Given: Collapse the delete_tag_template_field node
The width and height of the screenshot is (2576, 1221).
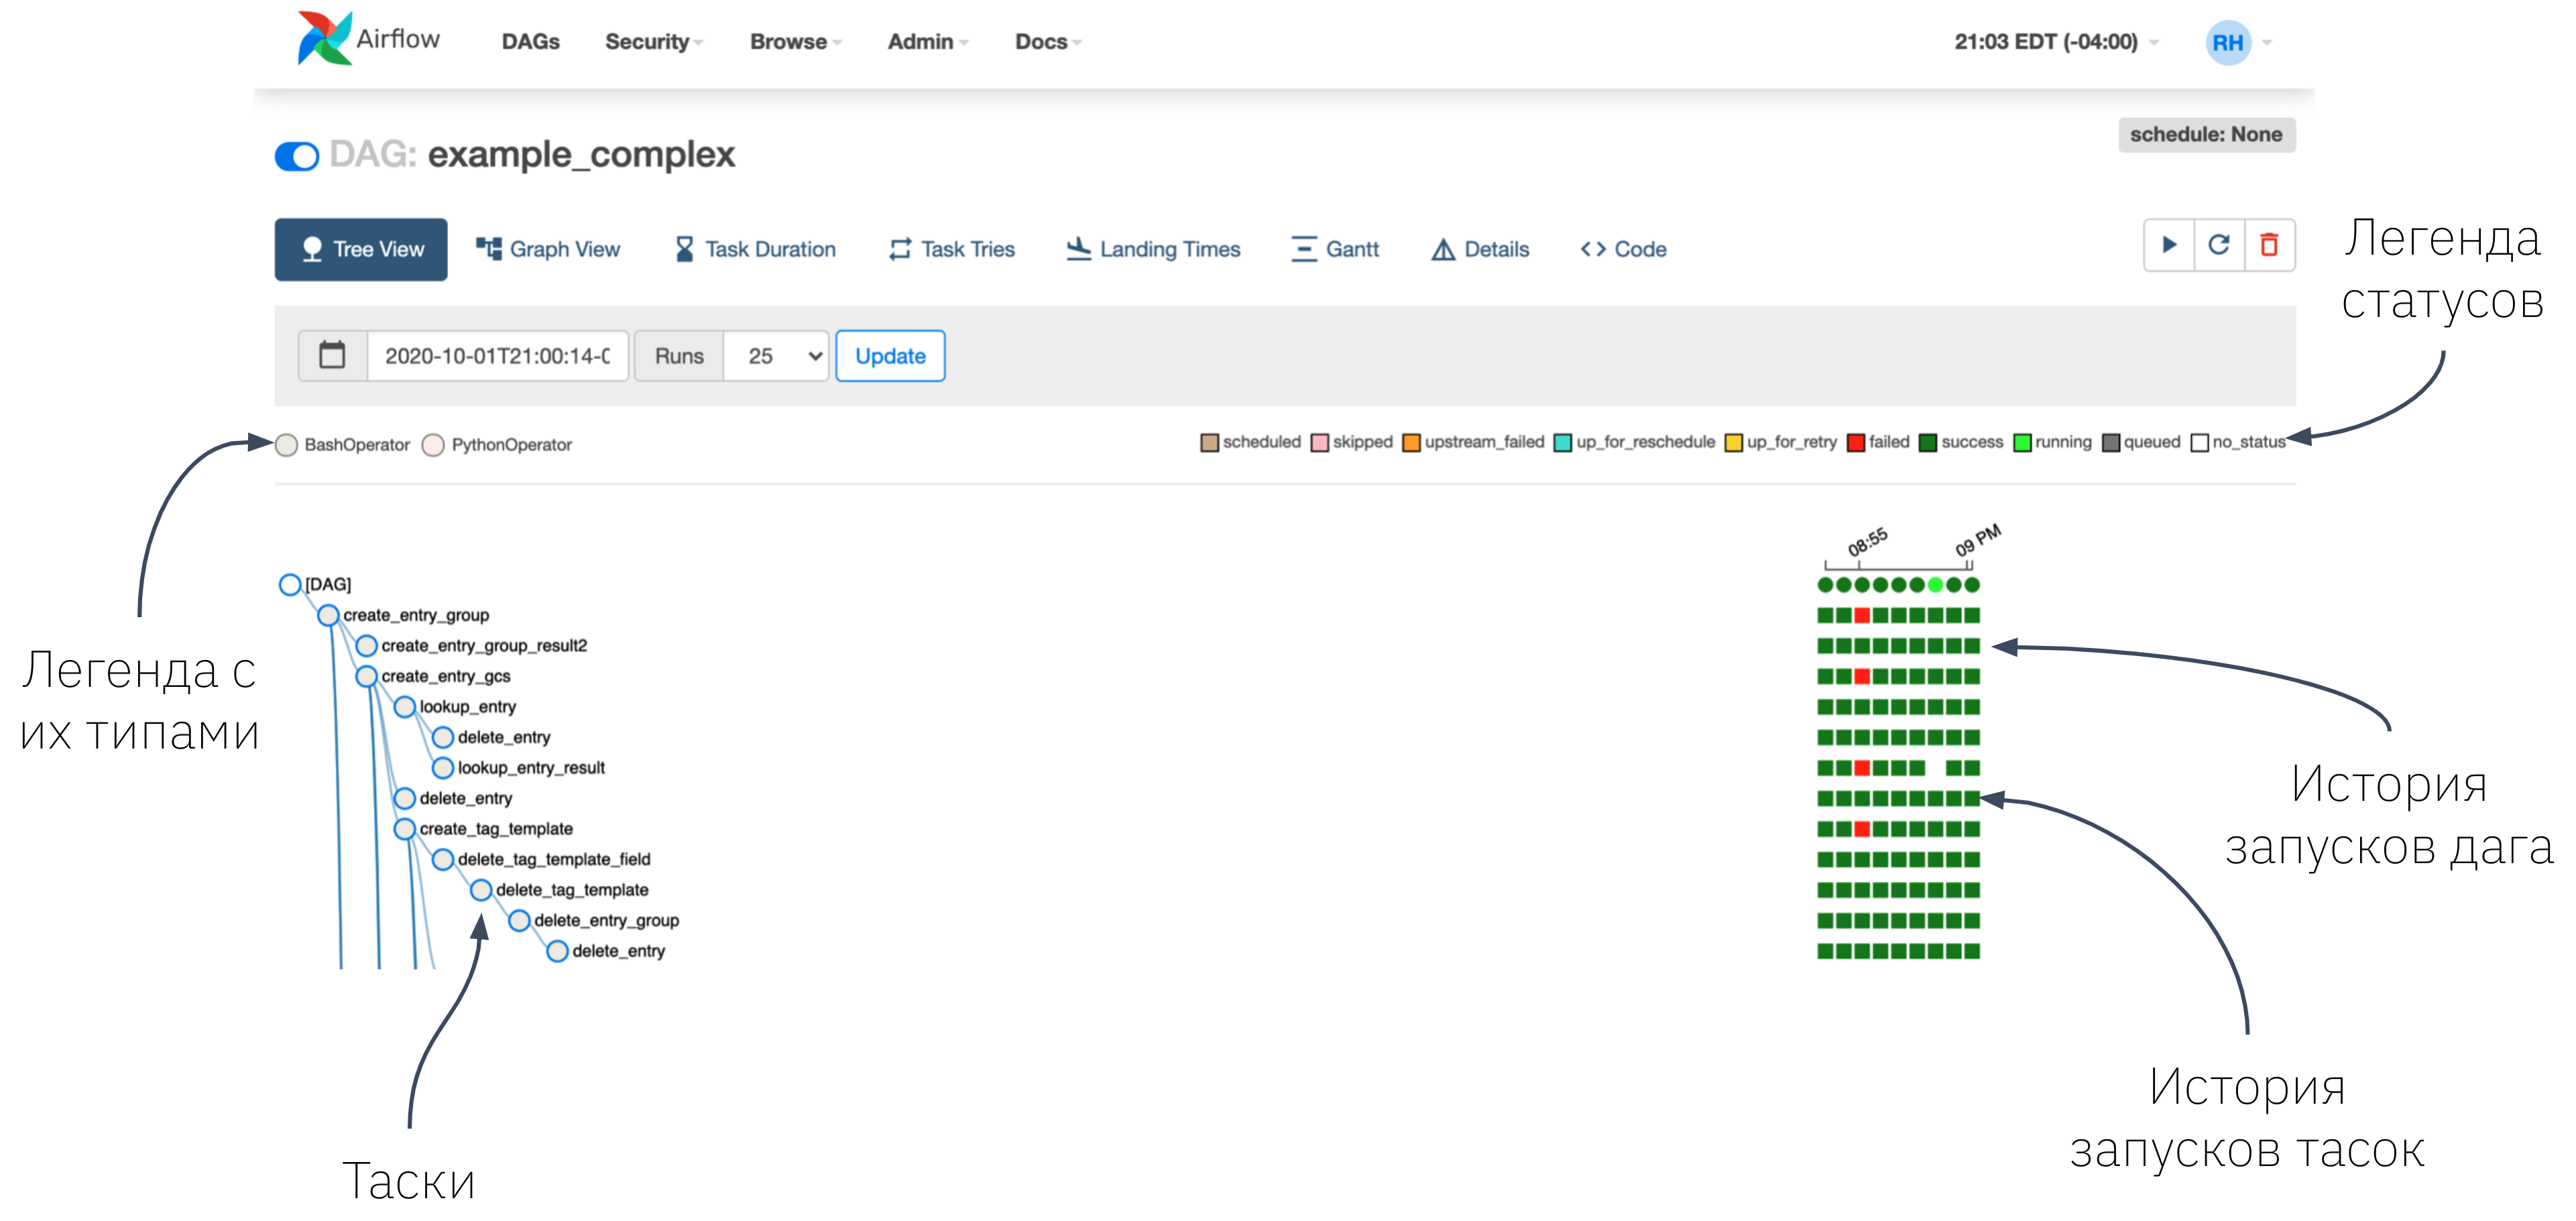Looking at the screenshot, I should point(443,859).
